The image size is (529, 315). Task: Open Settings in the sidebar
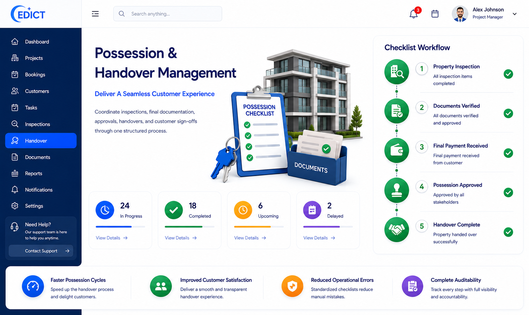coord(41,206)
